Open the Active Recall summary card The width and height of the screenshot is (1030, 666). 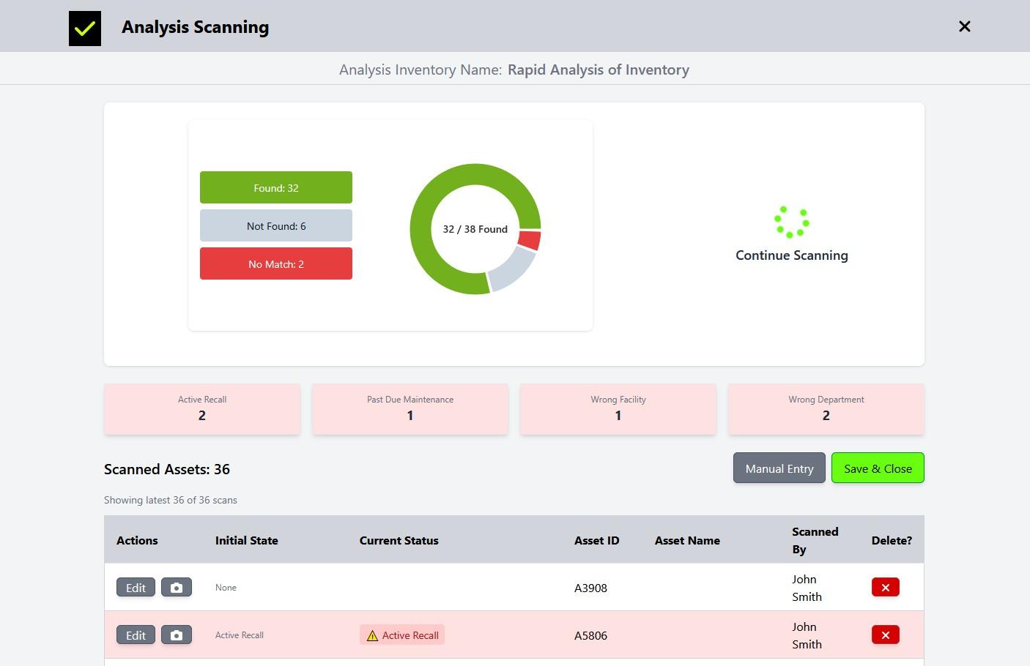[x=202, y=409]
